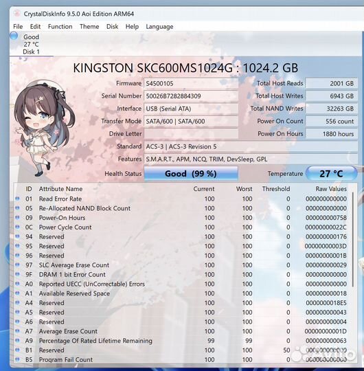
Task: Click raw value 0000000022C
Action: (x=326, y=227)
